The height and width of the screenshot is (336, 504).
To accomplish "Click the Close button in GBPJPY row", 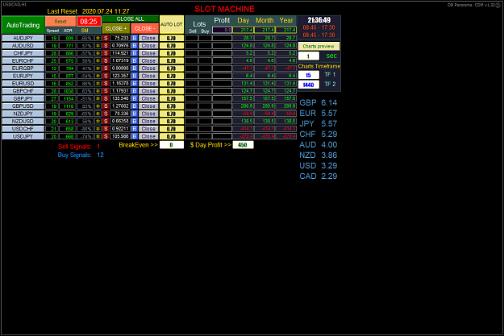I will [148, 98].
